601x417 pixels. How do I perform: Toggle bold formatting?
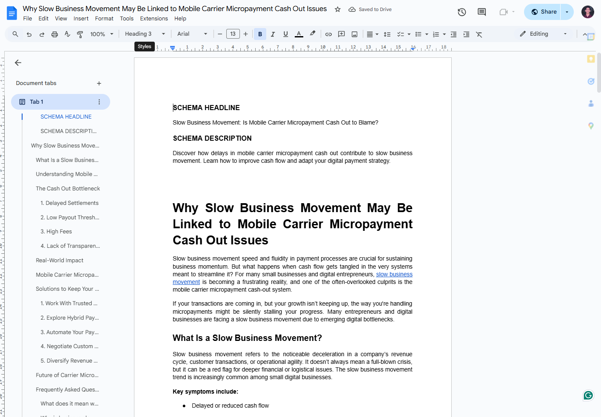[x=260, y=34]
